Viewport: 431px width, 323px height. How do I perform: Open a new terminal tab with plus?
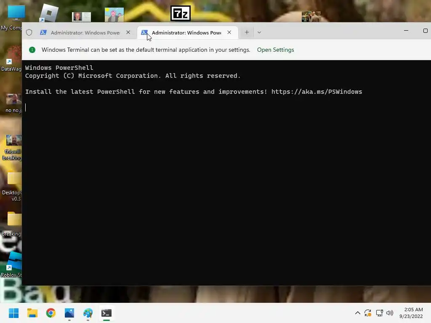click(247, 32)
